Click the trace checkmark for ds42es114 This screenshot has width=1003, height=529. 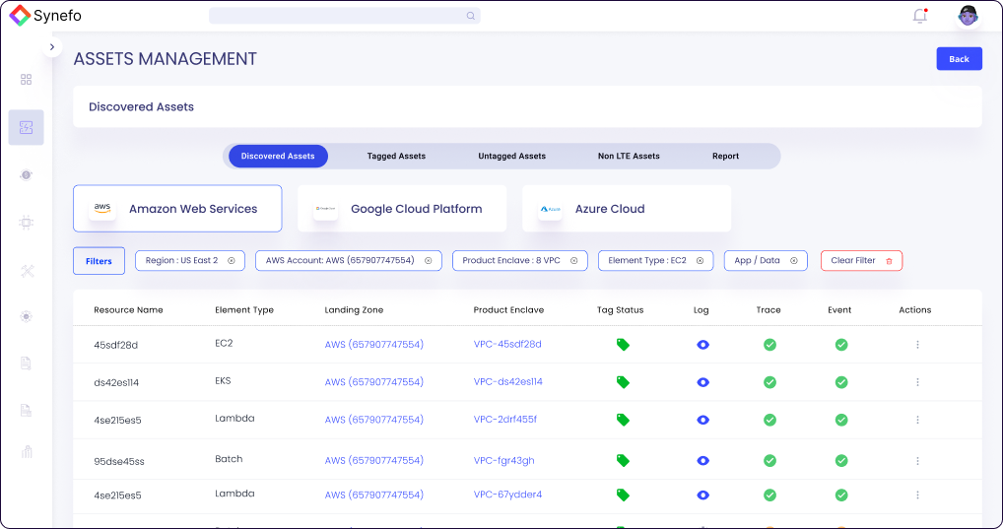coord(769,382)
